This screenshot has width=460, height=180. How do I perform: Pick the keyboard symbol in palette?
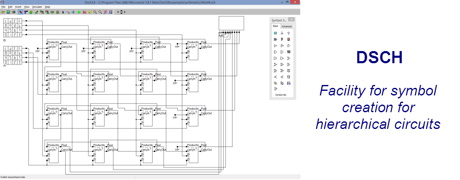point(289,51)
